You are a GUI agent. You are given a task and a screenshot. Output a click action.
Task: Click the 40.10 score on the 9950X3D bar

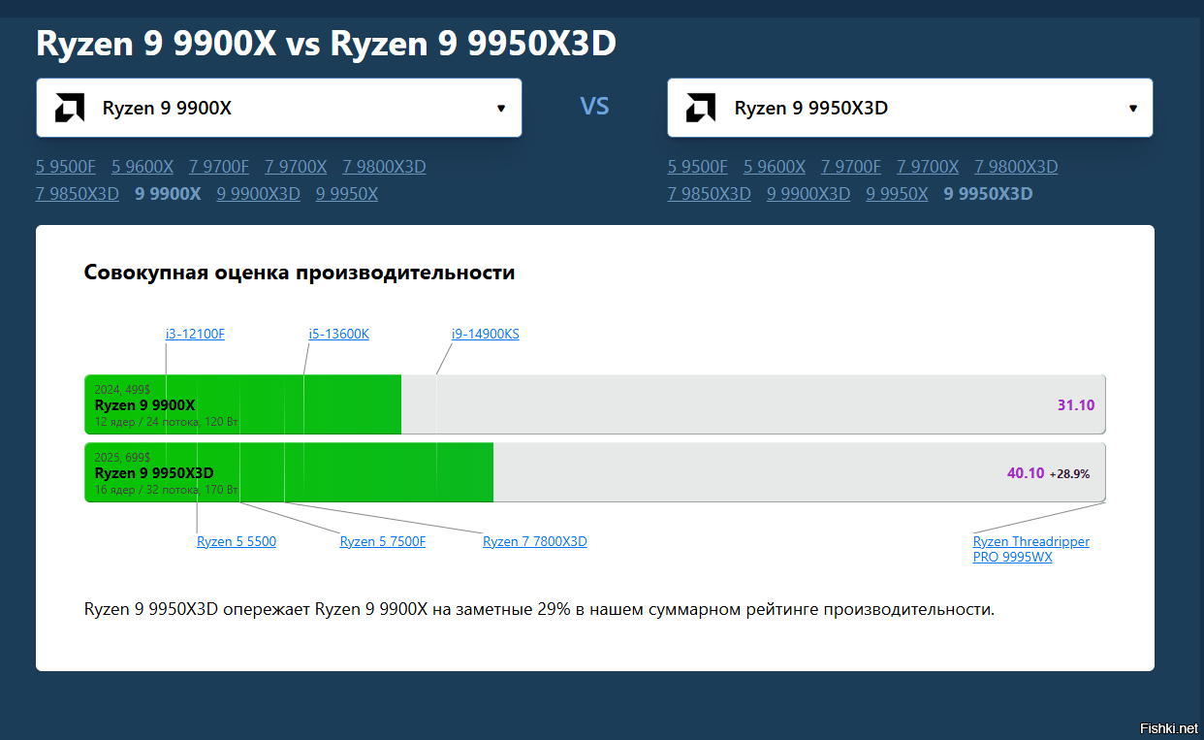(1026, 473)
